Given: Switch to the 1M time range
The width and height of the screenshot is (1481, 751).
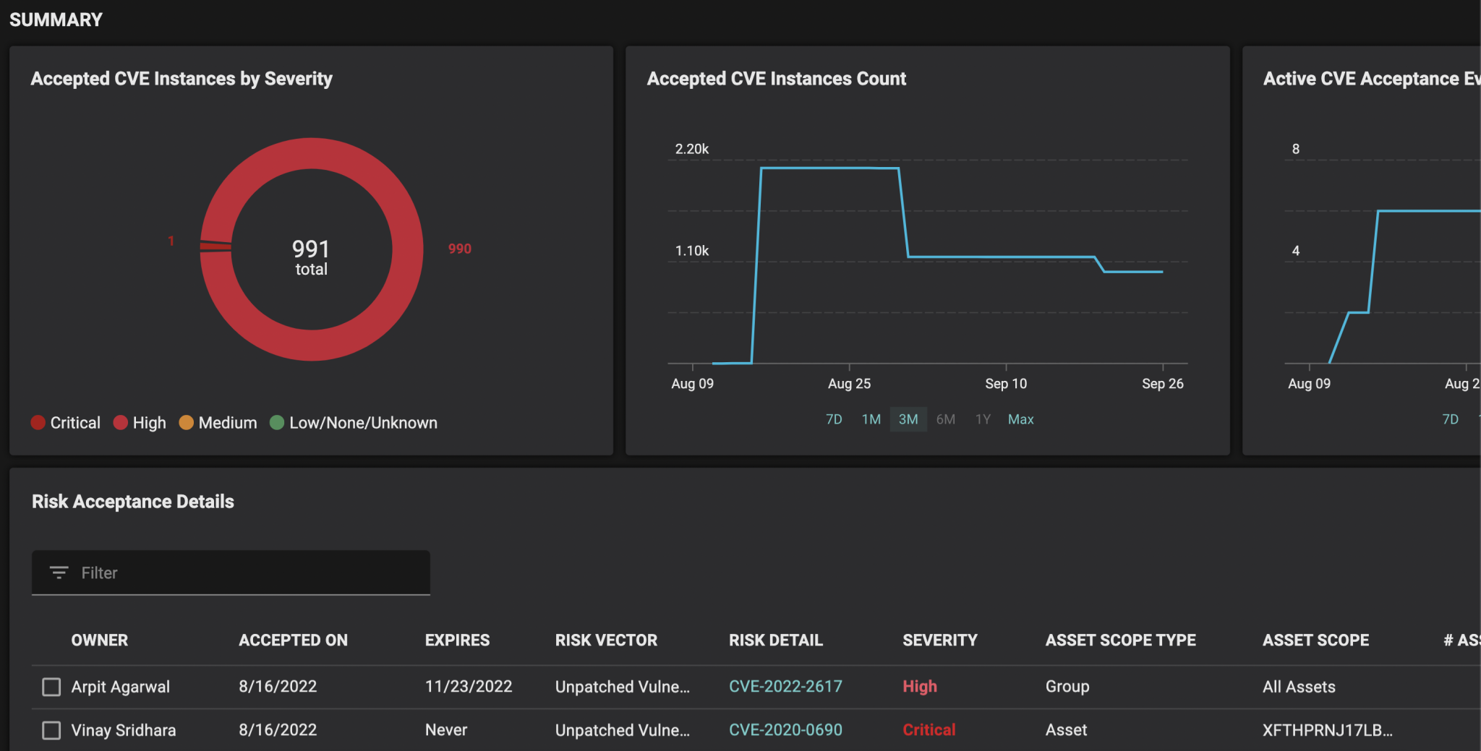Looking at the screenshot, I should point(871,419).
